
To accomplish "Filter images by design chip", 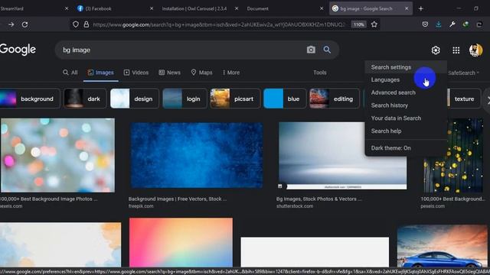I will (135, 99).
